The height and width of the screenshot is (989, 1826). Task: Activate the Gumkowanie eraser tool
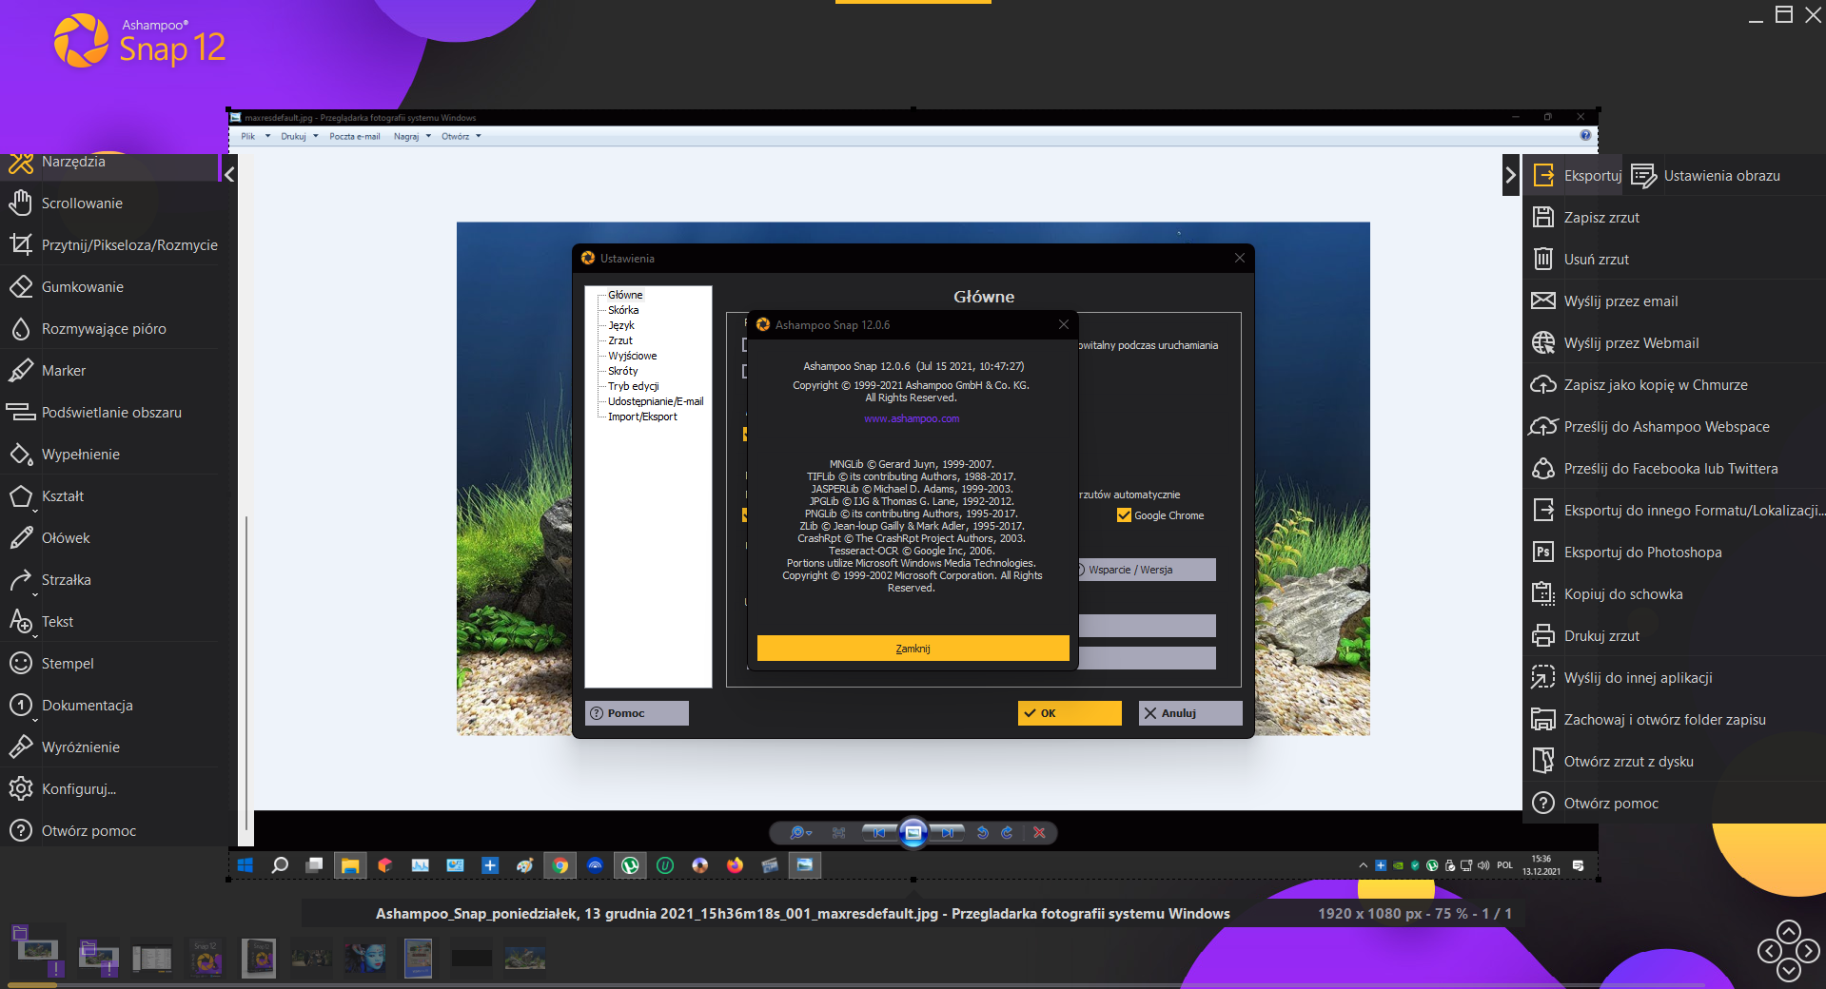click(x=109, y=287)
